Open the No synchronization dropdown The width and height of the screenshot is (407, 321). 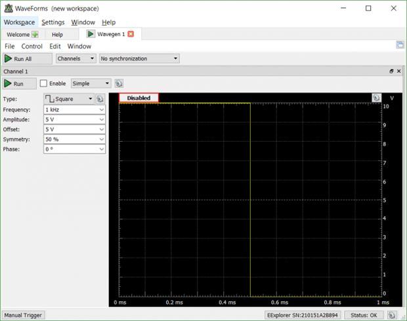(x=139, y=58)
